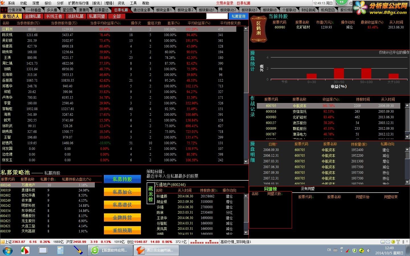Open the 系统 menu
This screenshot has height=256, width=410.
click(11, 3)
